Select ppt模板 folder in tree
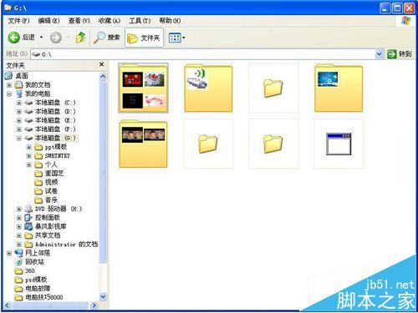The image size is (418, 313). pyautogui.click(x=56, y=147)
